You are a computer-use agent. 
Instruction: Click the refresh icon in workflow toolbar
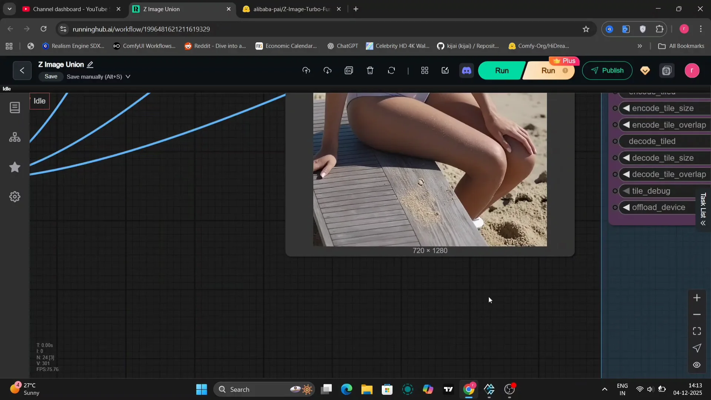pos(391,70)
